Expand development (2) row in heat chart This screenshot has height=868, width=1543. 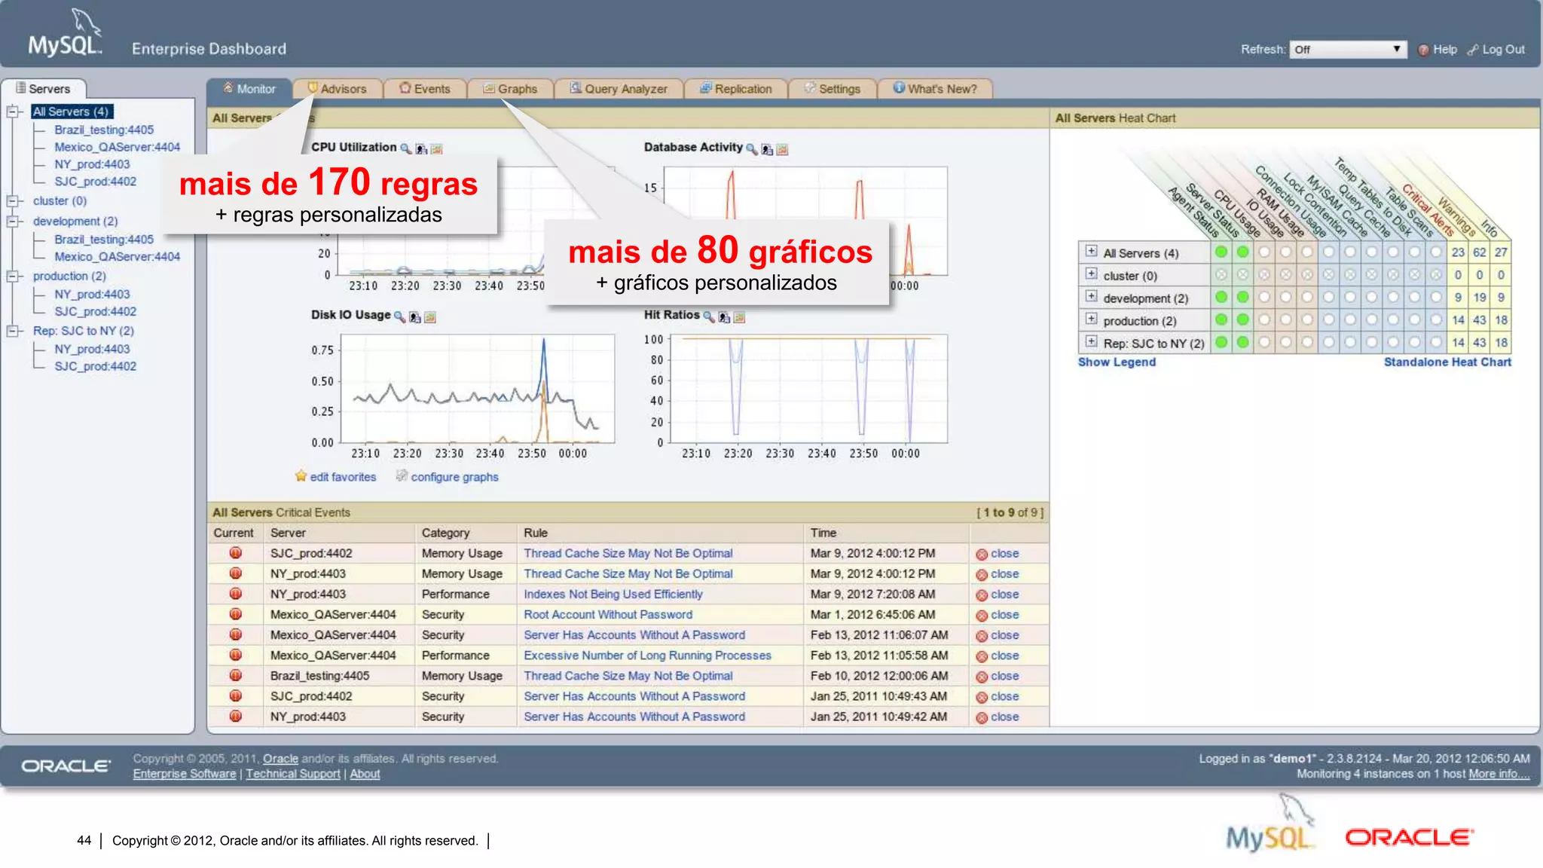coord(1091,296)
